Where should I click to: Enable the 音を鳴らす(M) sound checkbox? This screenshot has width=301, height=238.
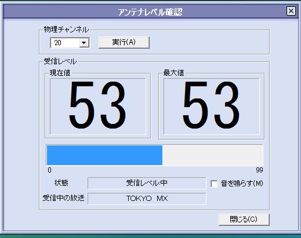click(x=214, y=184)
